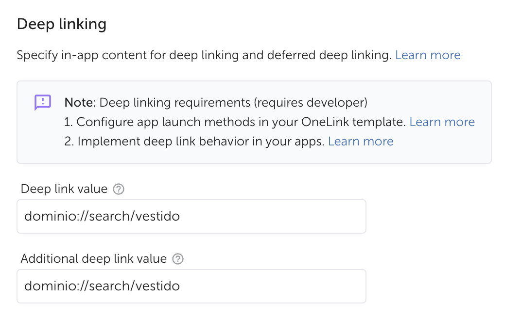521x318 pixels.
Task: Open Learn more link for OneLink template
Action: pyautogui.click(x=442, y=122)
